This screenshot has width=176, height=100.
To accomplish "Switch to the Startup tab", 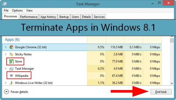I will (64, 17).
